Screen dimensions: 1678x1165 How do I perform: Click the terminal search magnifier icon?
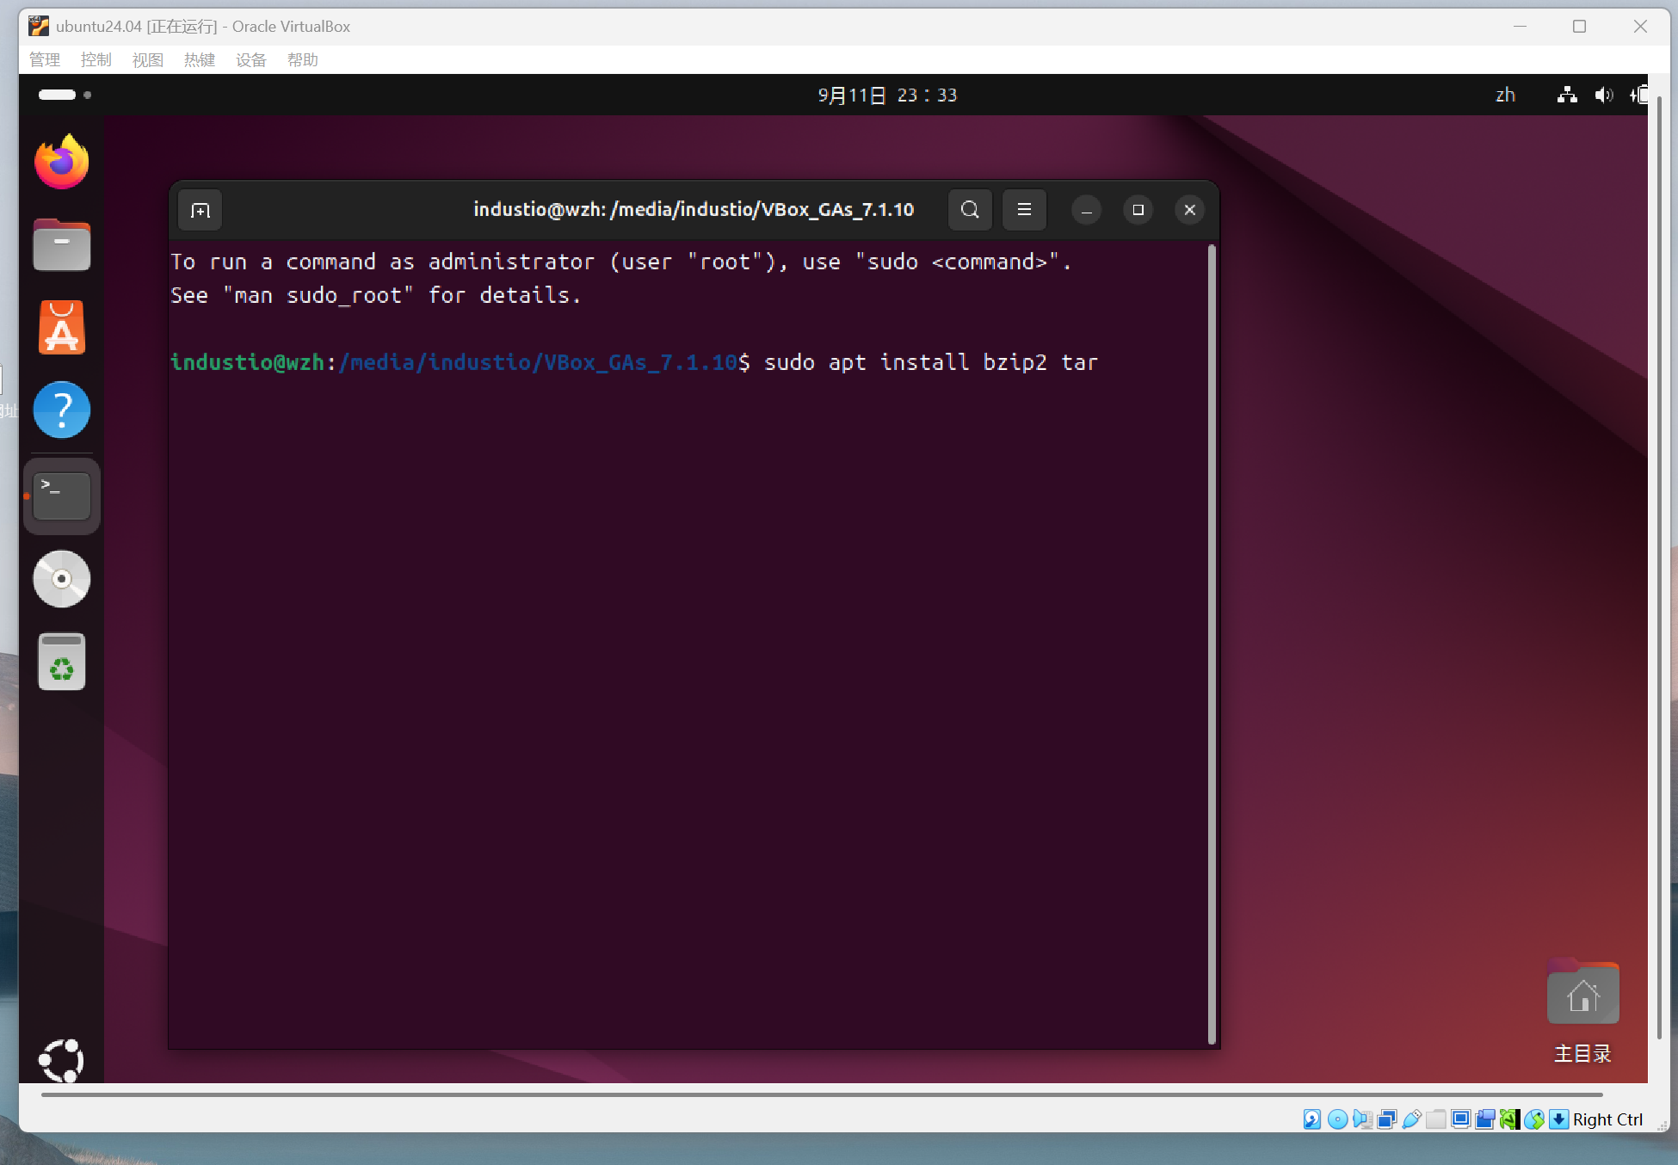[x=970, y=210]
